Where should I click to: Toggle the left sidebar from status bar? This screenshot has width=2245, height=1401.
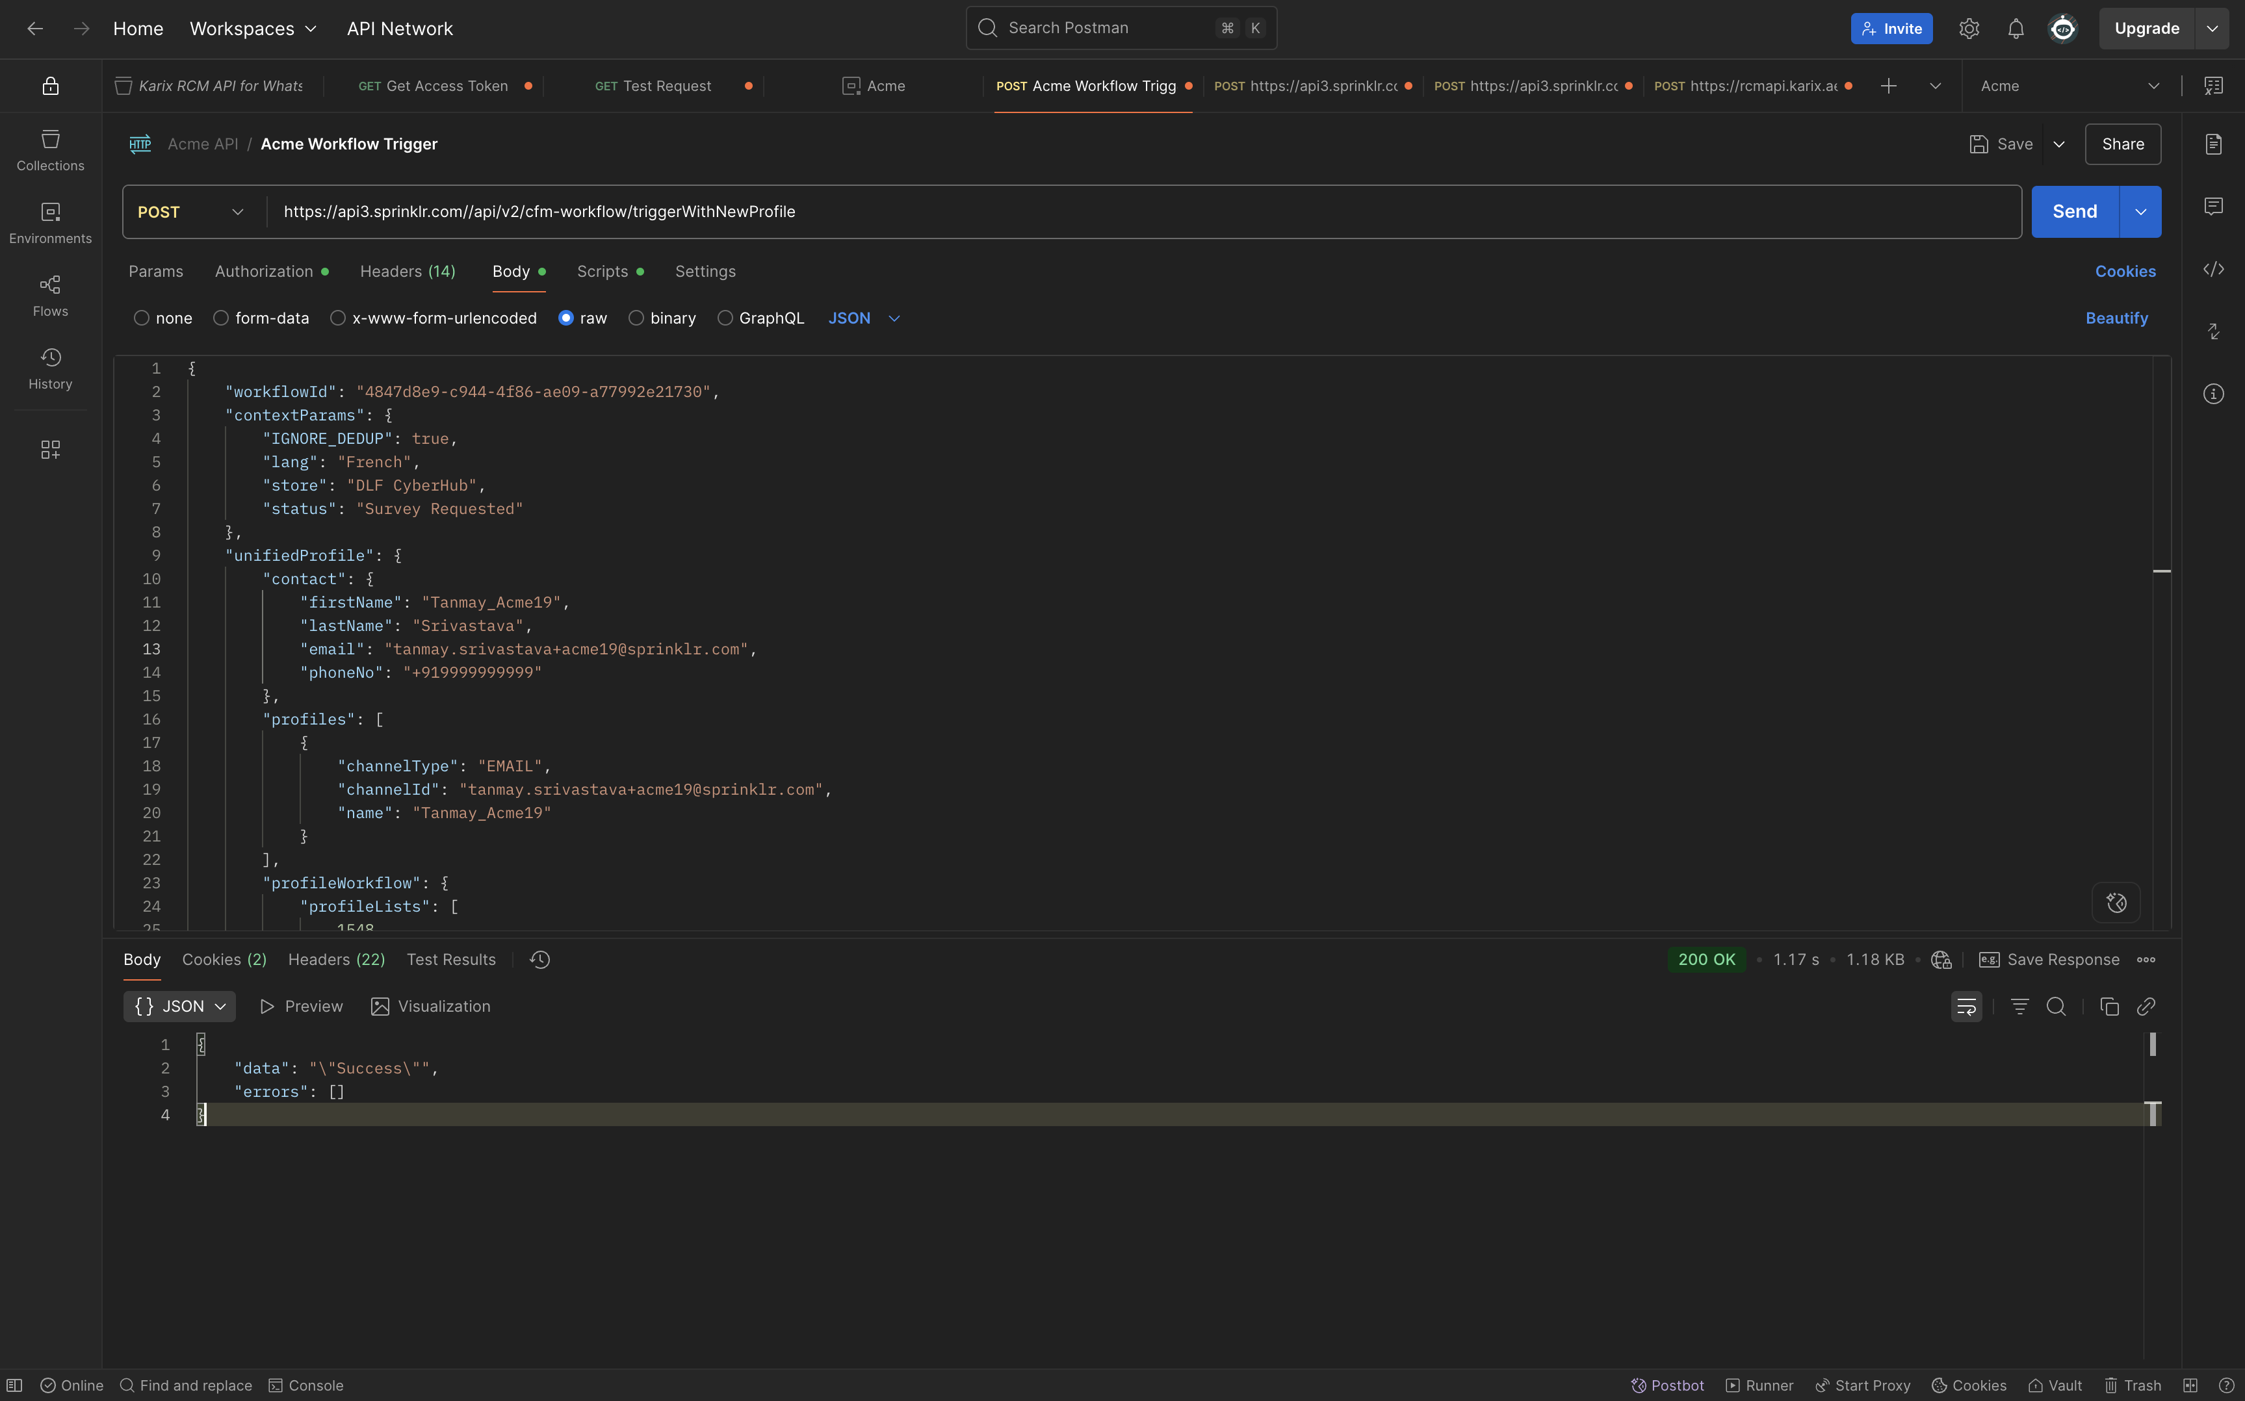[15, 1385]
